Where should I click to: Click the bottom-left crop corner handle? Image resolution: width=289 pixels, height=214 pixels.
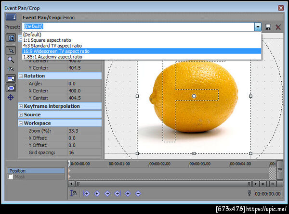tap(137, 153)
